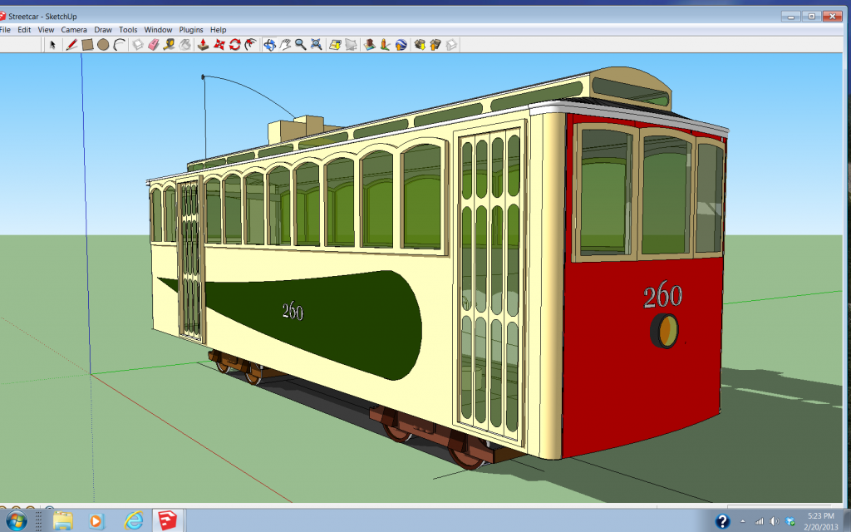The height and width of the screenshot is (532, 851).
Task: Select the Line pencil tool
Action: [71, 45]
